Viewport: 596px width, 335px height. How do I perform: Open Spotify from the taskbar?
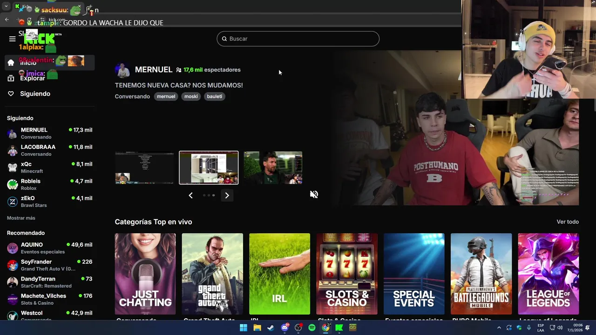click(312, 328)
